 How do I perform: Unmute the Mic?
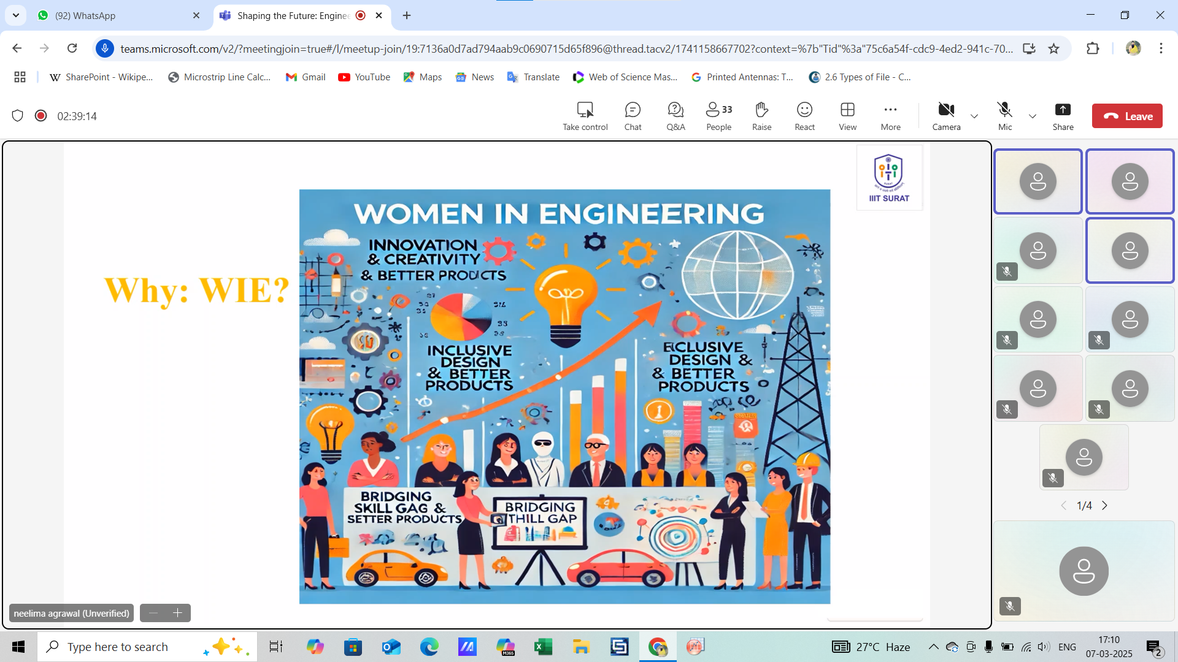click(x=1004, y=116)
